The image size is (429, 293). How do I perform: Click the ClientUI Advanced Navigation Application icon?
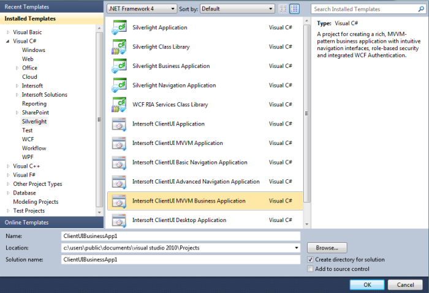pos(119,182)
